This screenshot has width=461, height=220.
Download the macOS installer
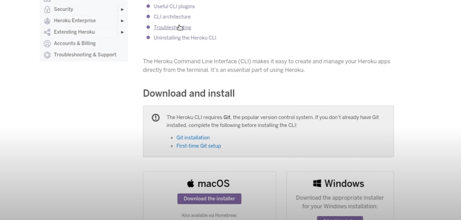click(209, 199)
